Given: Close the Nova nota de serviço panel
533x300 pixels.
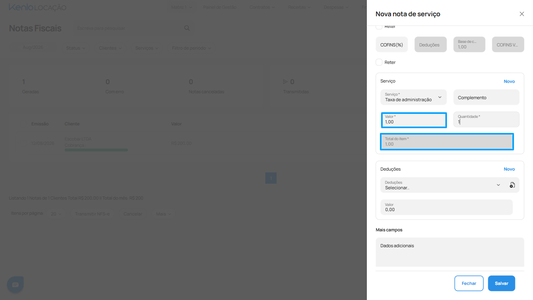Looking at the screenshot, I should click(x=521, y=14).
